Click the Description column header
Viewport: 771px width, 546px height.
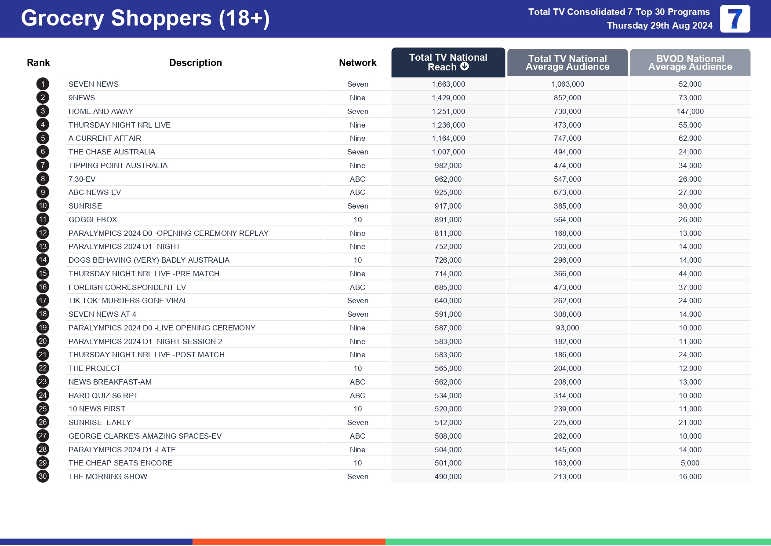pos(195,62)
